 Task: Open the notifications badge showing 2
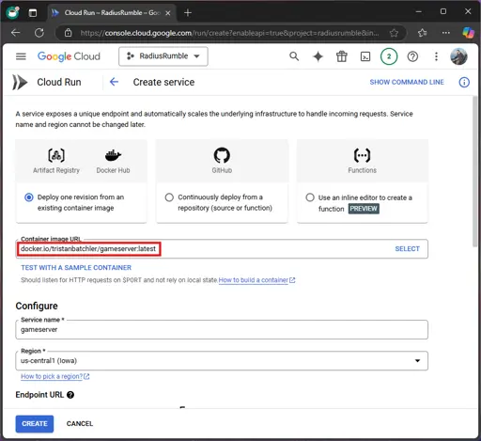pos(389,56)
